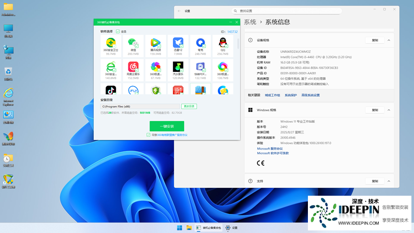Uncheck the 网易云音乐 checkbox
Image resolution: width=414 pixels, height=233 pixels.
[x=137, y=70]
